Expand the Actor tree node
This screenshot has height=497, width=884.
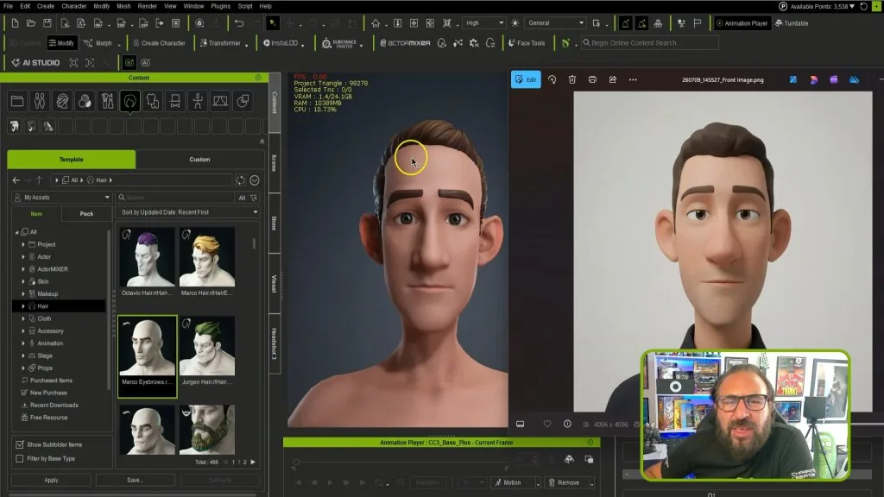[x=23, y=257]
